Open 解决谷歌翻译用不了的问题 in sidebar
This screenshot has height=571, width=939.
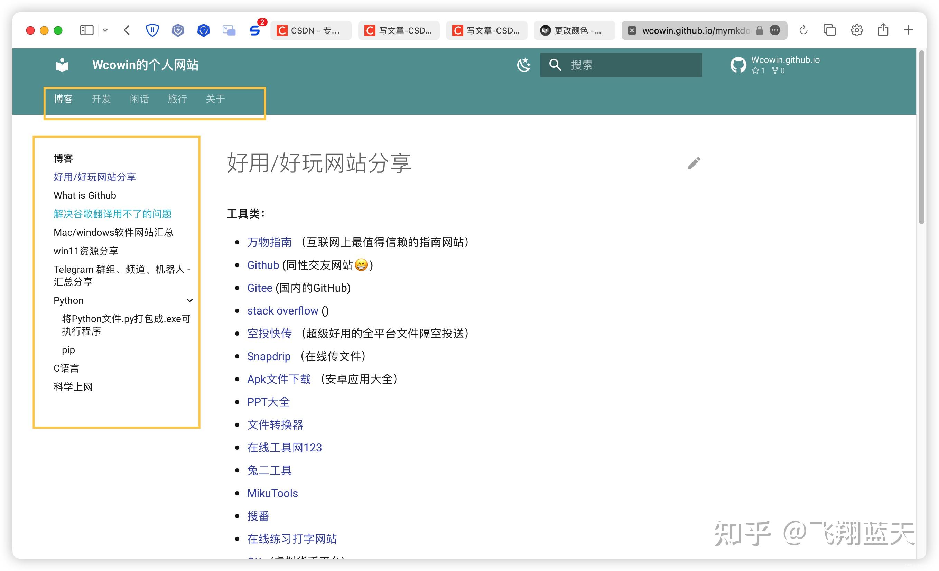113,214
